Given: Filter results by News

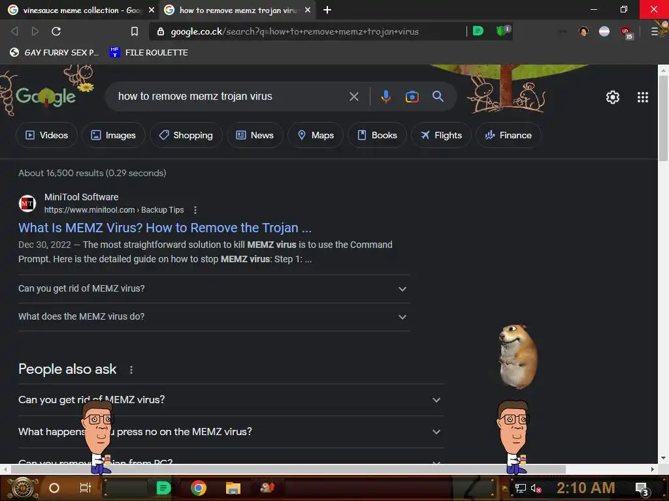Looking at the screenshot, I should [255, 136].
